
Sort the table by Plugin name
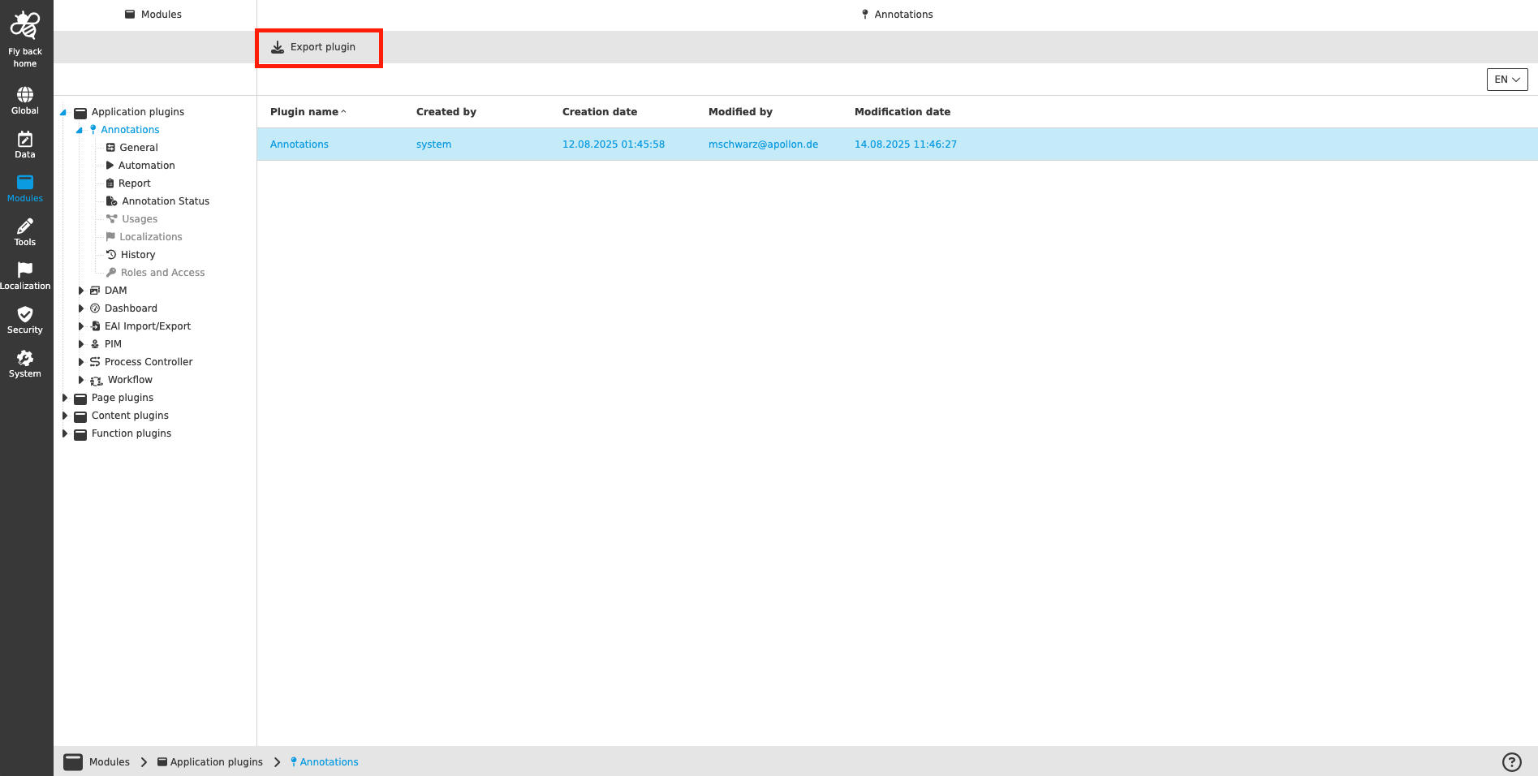click(x=304, y=111)
